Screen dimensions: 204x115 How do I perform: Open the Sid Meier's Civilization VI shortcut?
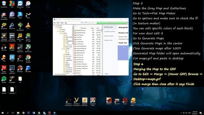(69, 102)
